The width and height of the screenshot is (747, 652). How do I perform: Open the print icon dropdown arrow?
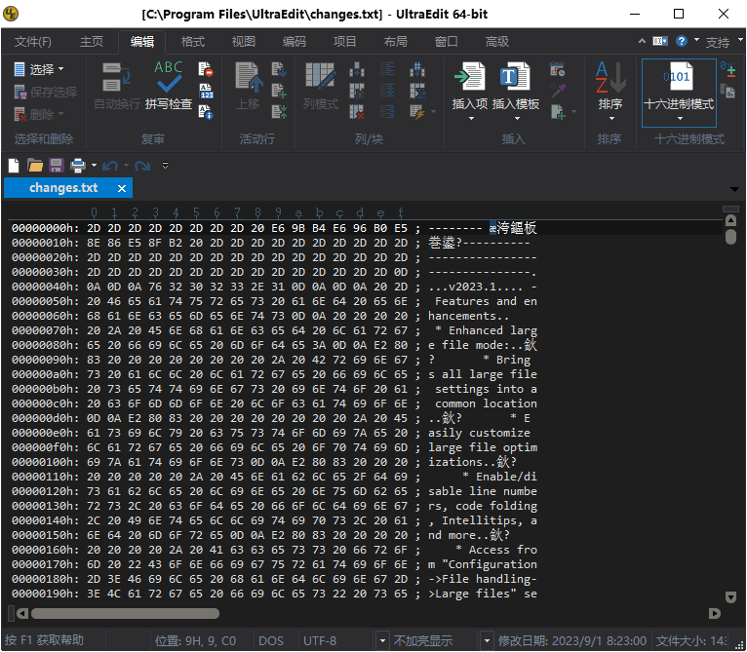pos(94,166)
